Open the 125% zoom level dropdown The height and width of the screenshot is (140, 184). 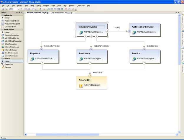click(18, 9)
